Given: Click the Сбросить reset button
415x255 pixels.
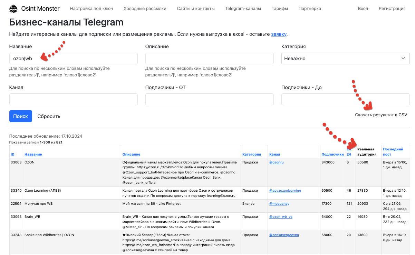Looking at the screenshot, I should (x=48, y=116).
